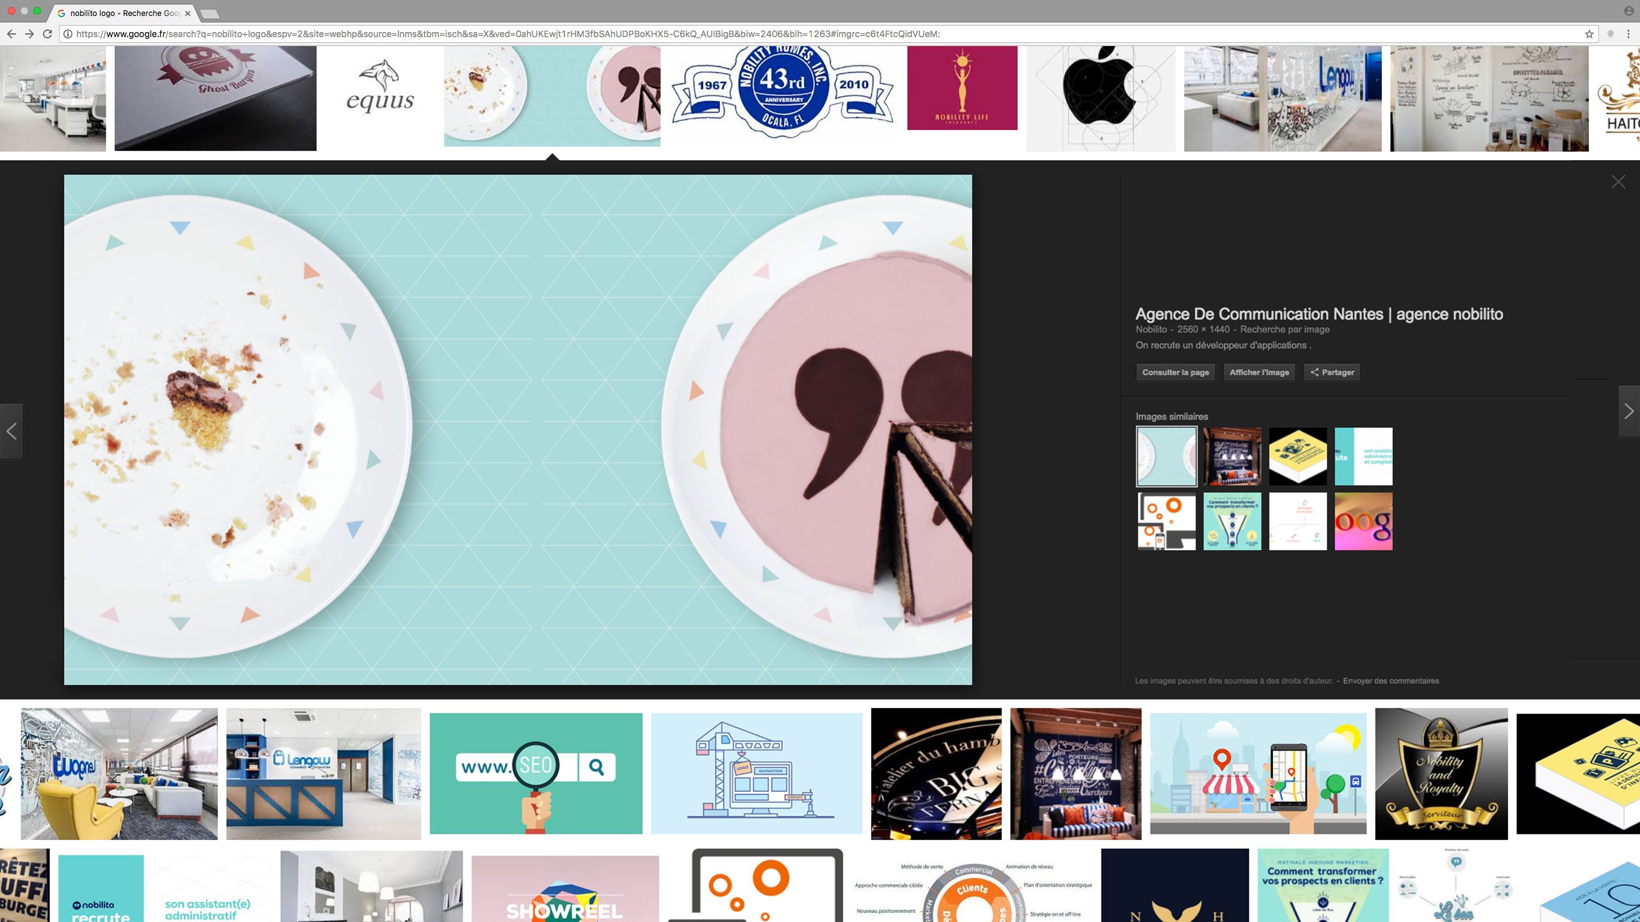The image size is (1640, 922).
Task: Select the www.SEO magnifier thumbnail
Action: (x=536, y=773)
